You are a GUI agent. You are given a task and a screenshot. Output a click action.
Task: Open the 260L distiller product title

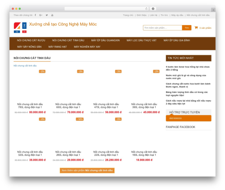coord(68,154)
